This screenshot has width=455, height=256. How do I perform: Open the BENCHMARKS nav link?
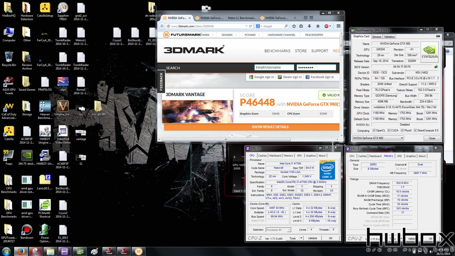pos(277,51)
